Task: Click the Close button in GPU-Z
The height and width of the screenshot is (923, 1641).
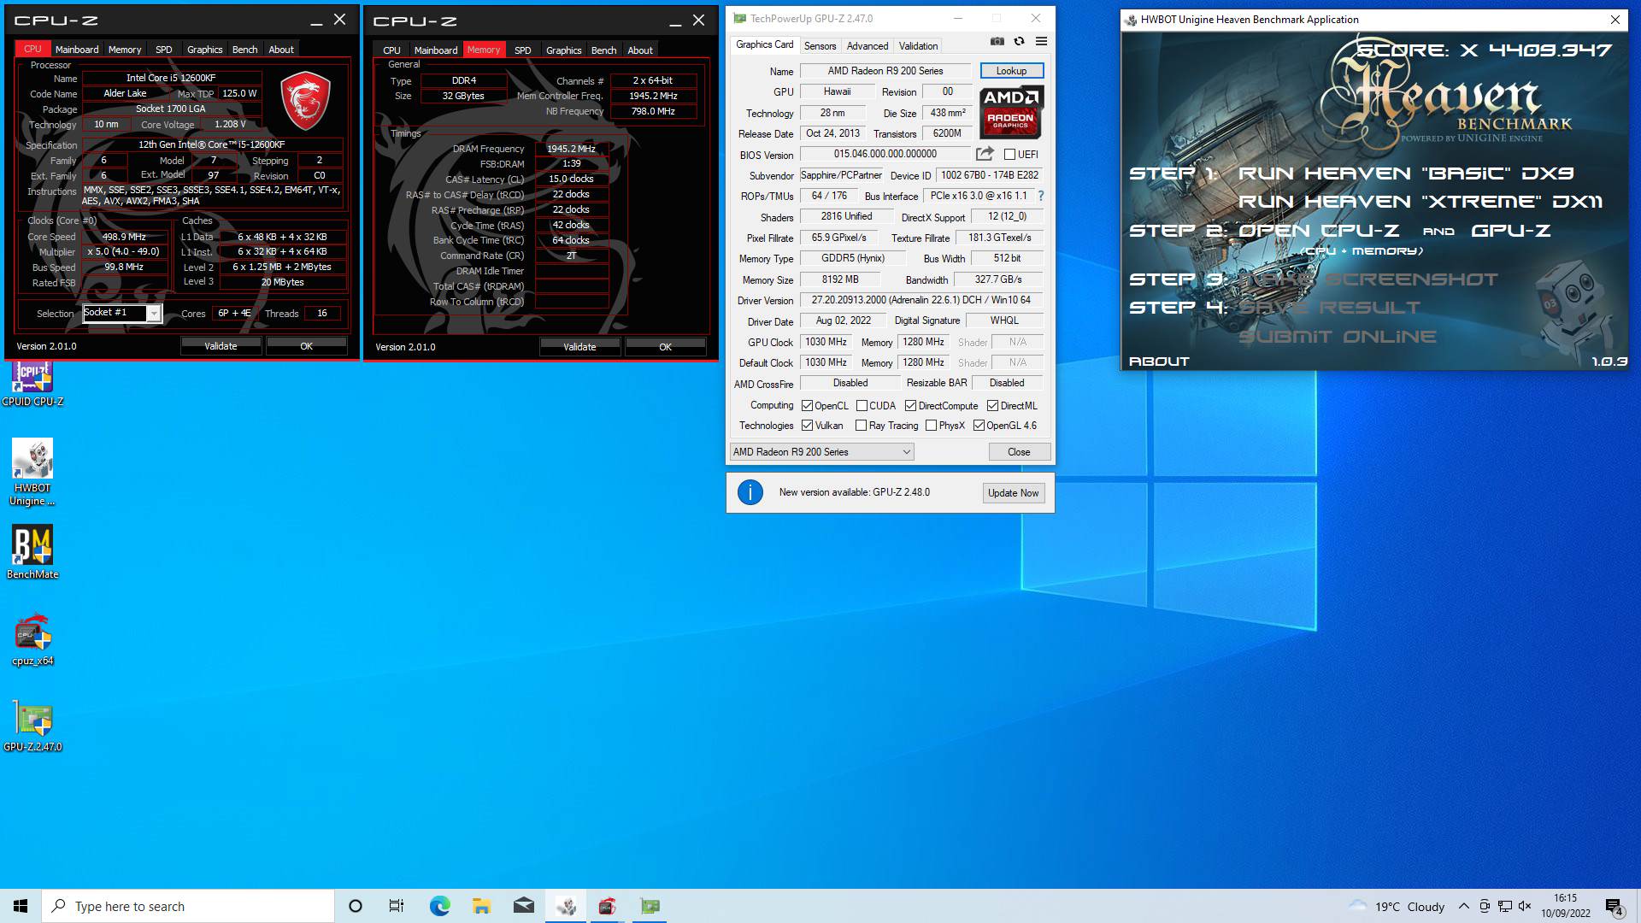Action: [x=1019, y=452]
